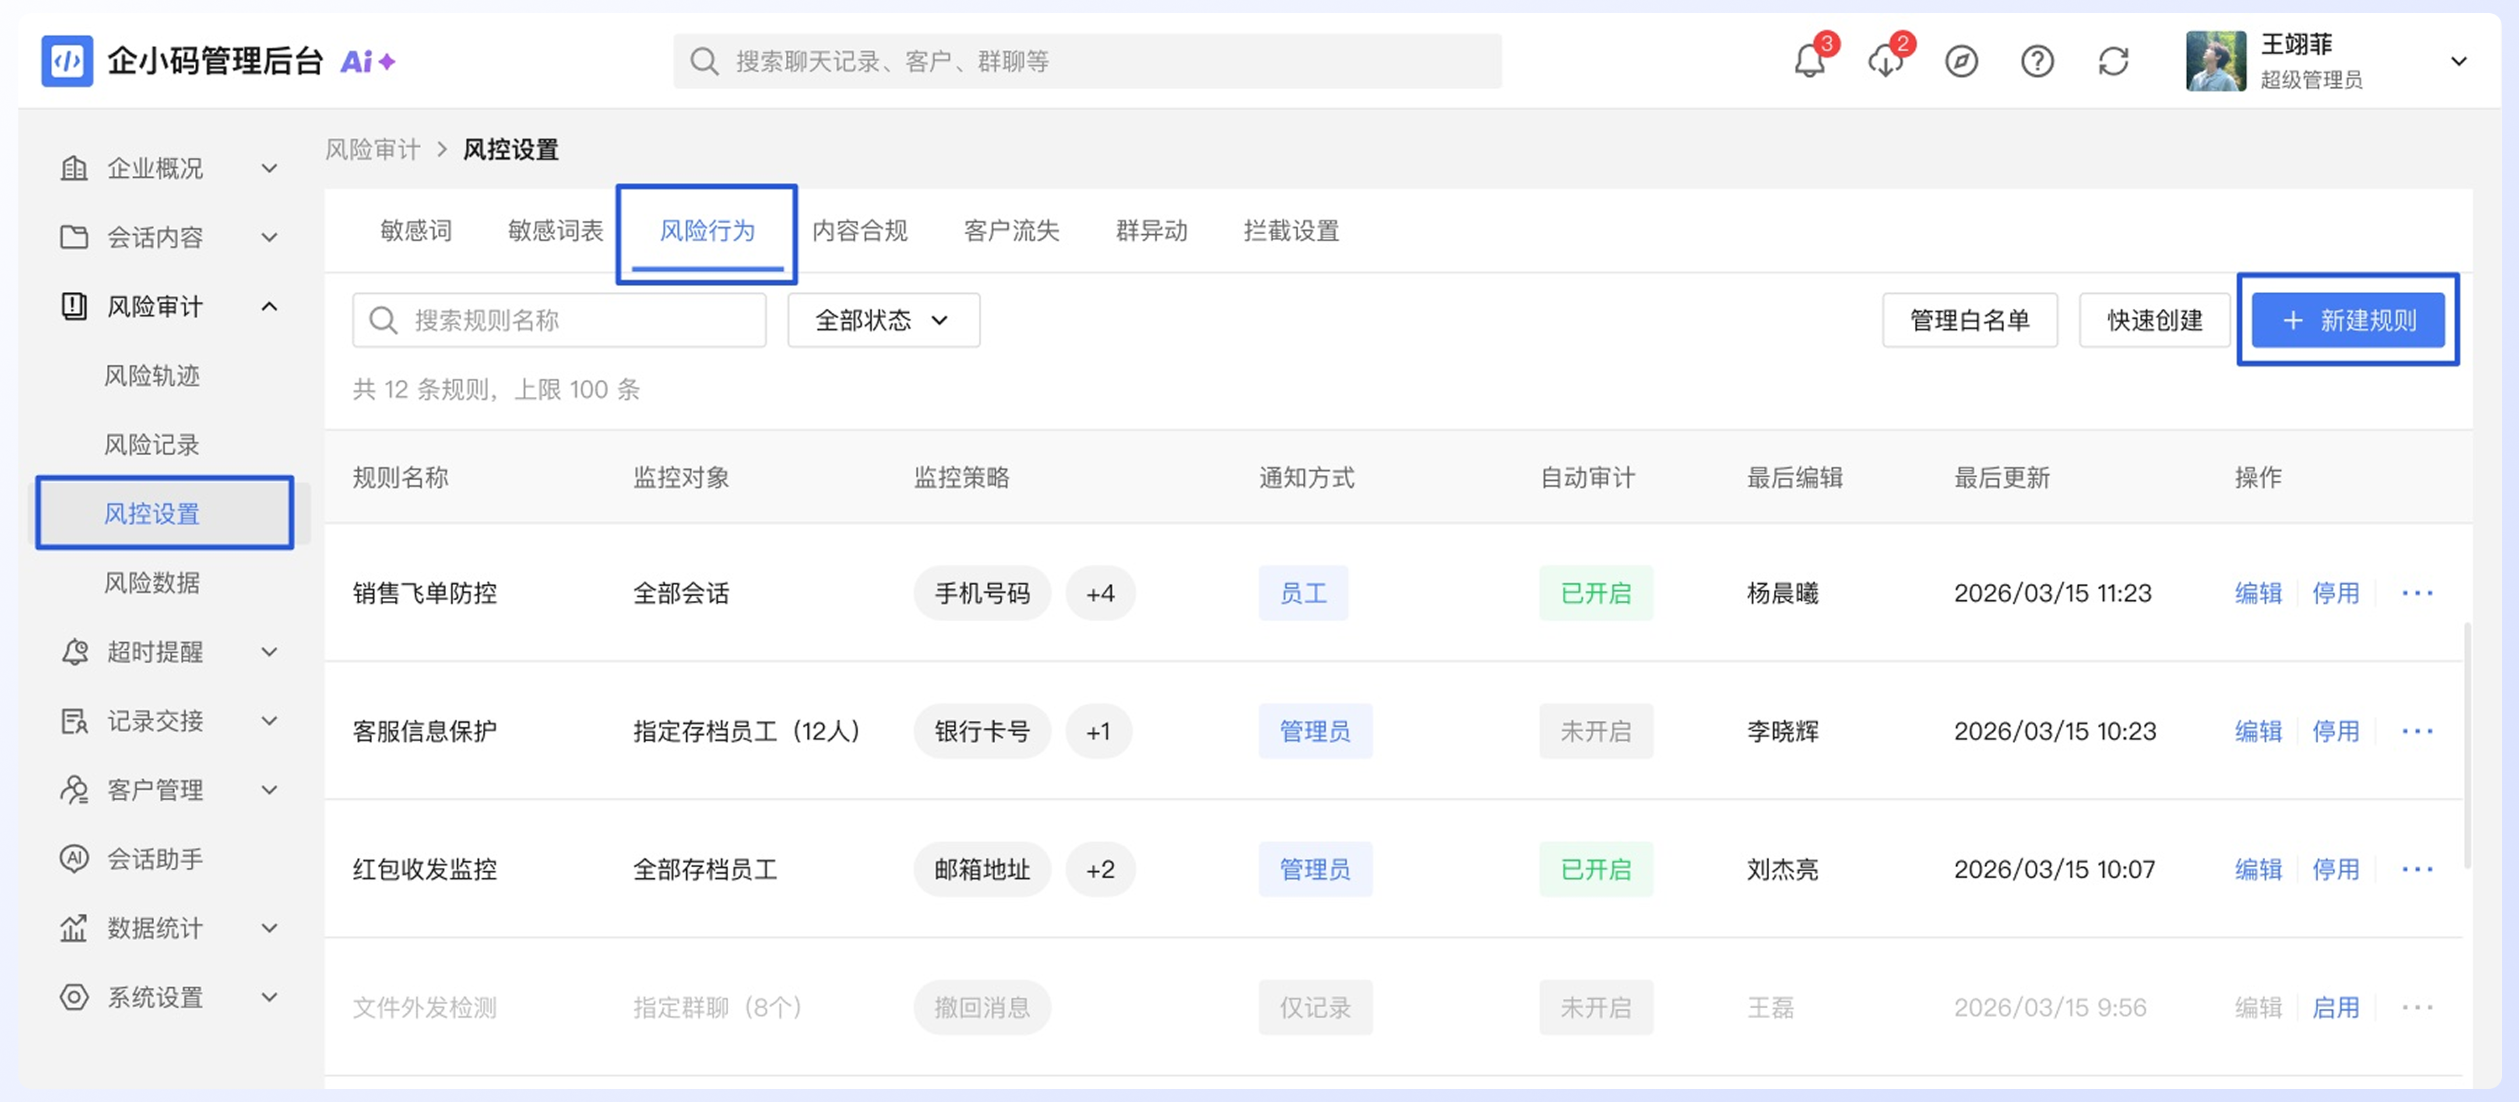2519x1102 pixels.
Task: Click the 风险审计 breadcrumb link
Action: [x=373, y=150]
